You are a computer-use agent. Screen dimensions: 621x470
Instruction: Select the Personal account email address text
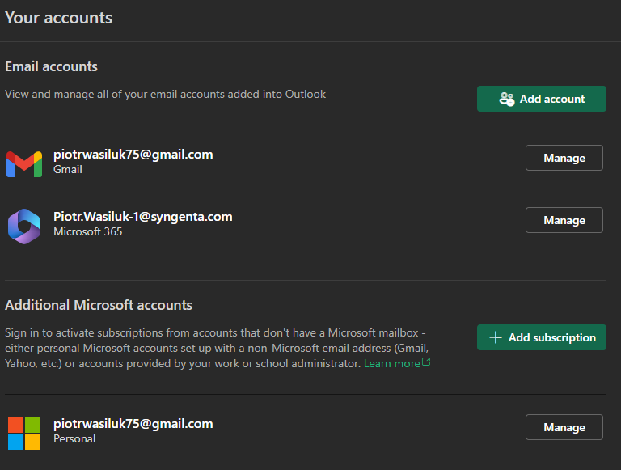click(x=133, y=424)
